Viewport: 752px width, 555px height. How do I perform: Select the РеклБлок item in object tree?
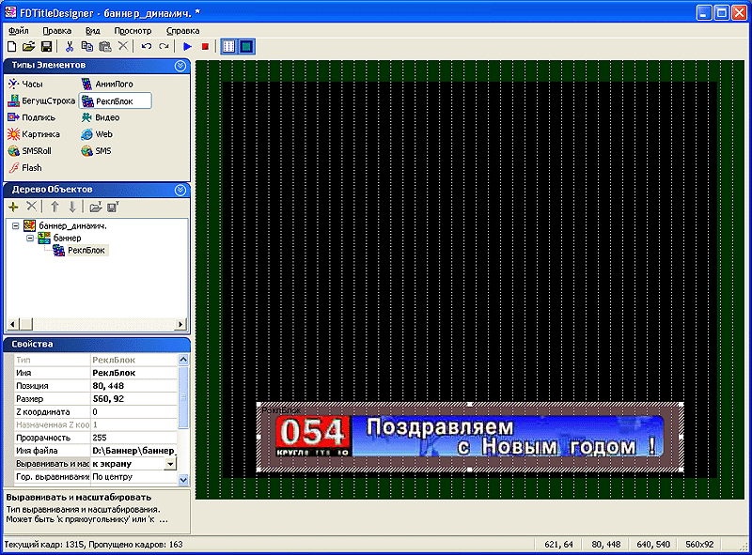point(86,250)
